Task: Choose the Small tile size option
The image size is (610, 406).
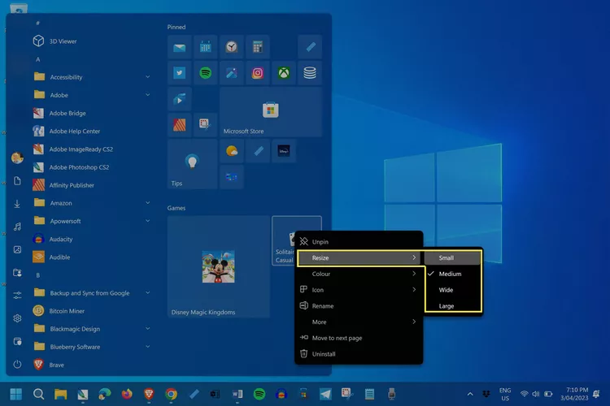Action: [x=453, y=258]
